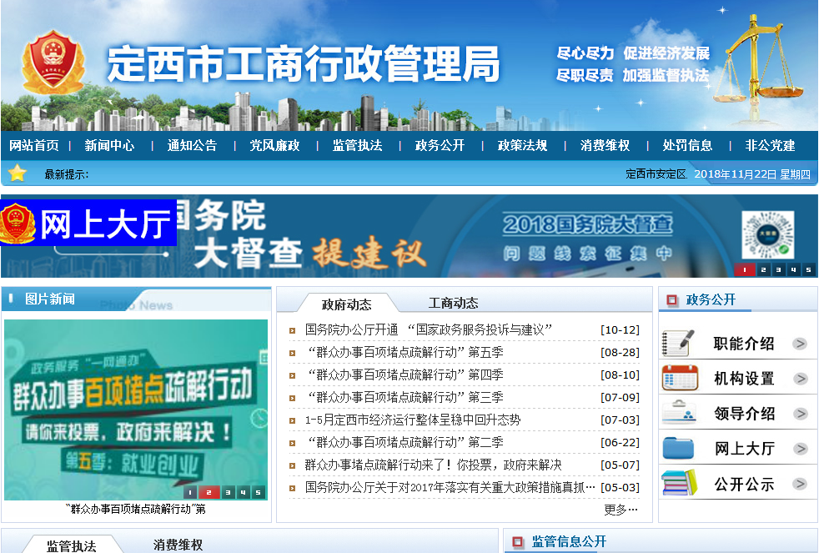Switch to banner slide 3

777,269
